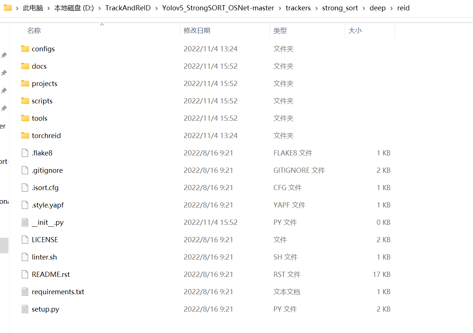Click the requirements.txt file icon

coord(25,292)
